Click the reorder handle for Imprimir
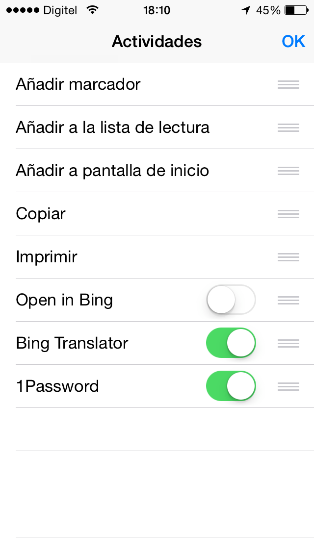 pos(288,257)
